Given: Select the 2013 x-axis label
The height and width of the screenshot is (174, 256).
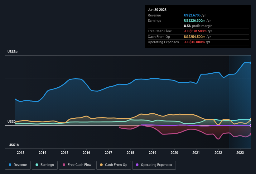Looking at the screenshot, I should pos(21,153).
